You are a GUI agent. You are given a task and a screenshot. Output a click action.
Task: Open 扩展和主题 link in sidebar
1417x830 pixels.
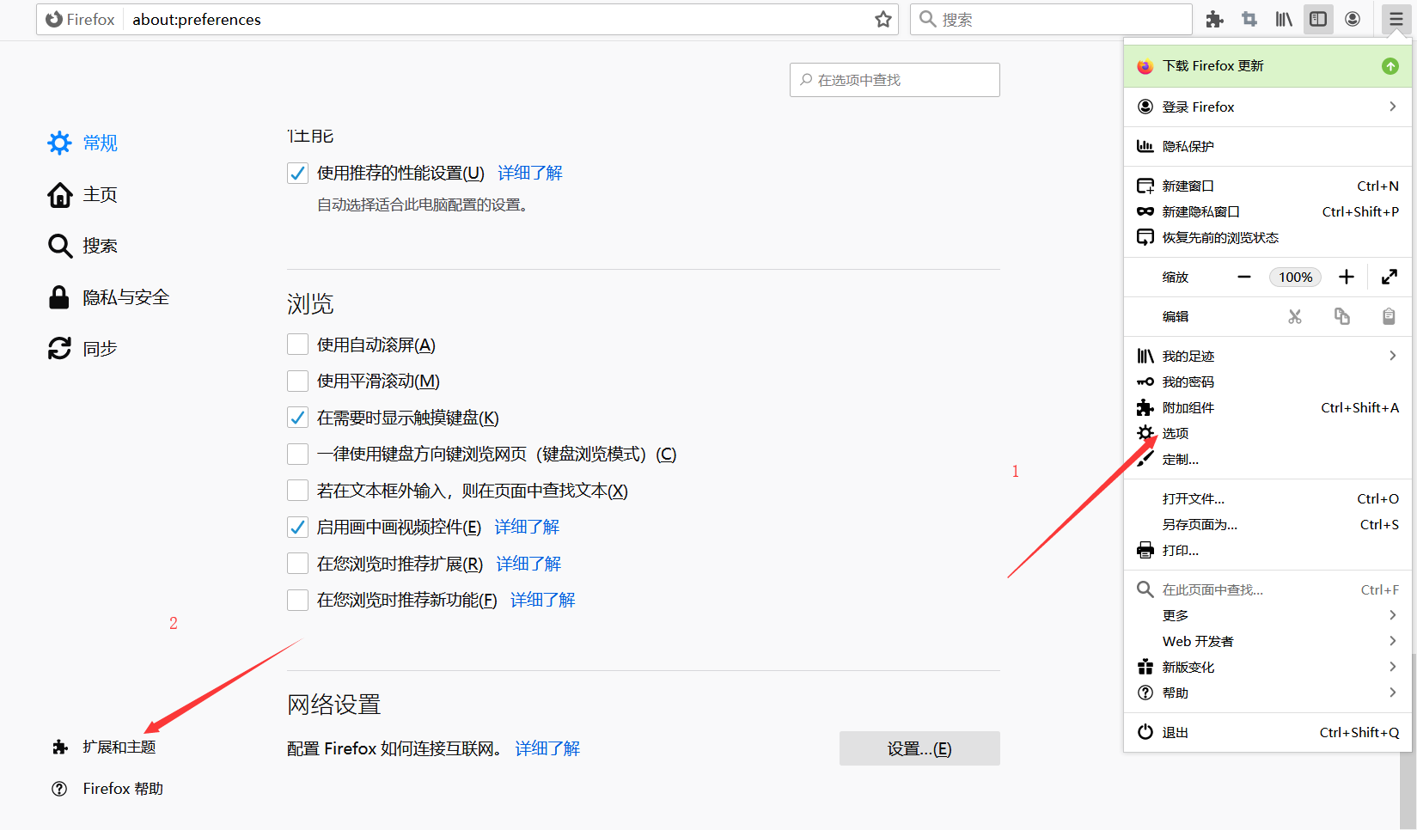(104, 747)
